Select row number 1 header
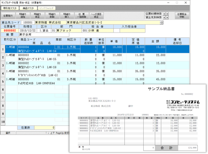The height and width of the screenshot is (154, 208). (3, 49)
